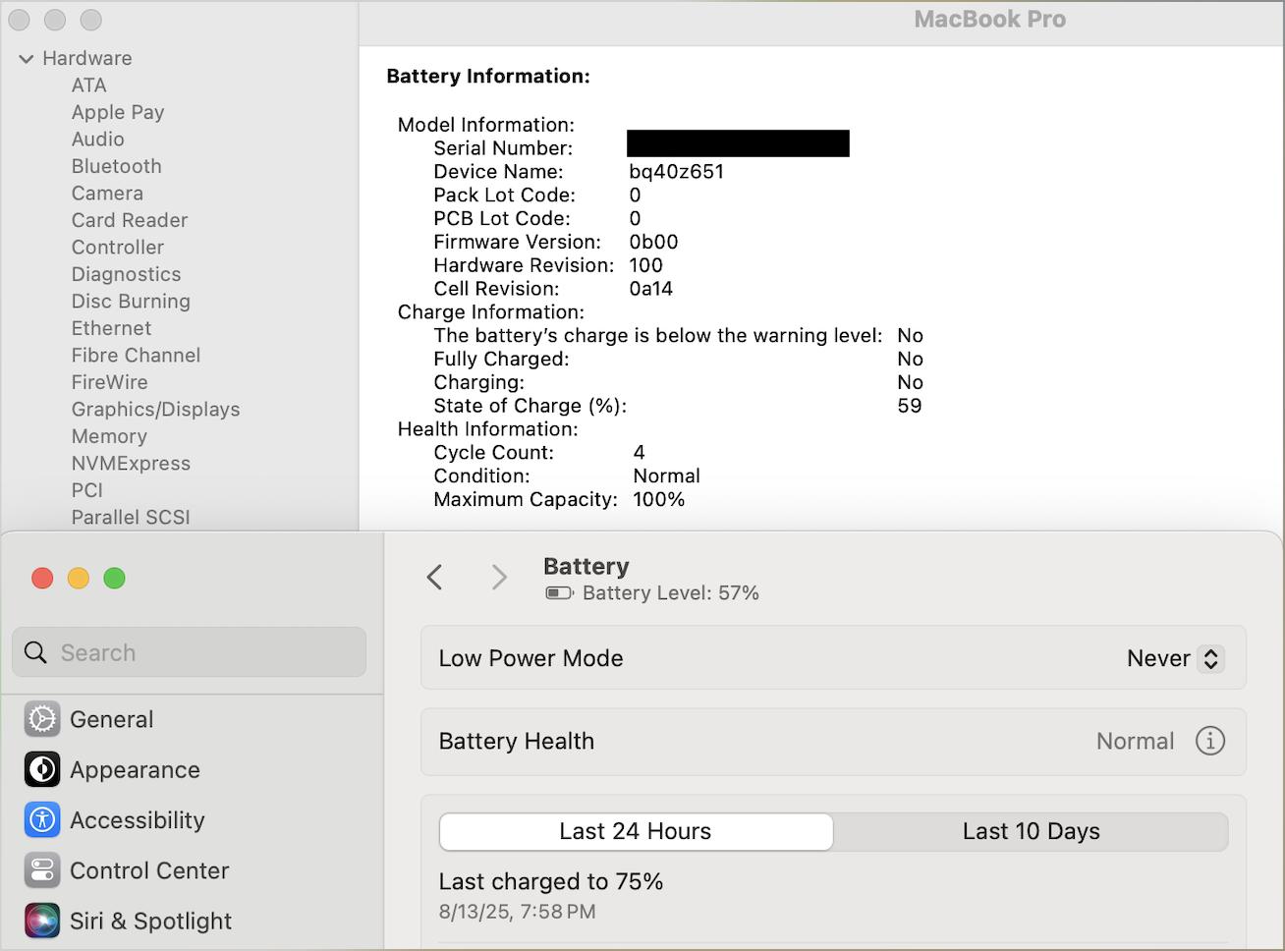Select Graphics/Displays in Hardware list
1285x951 pixels.
pos(155,410)
